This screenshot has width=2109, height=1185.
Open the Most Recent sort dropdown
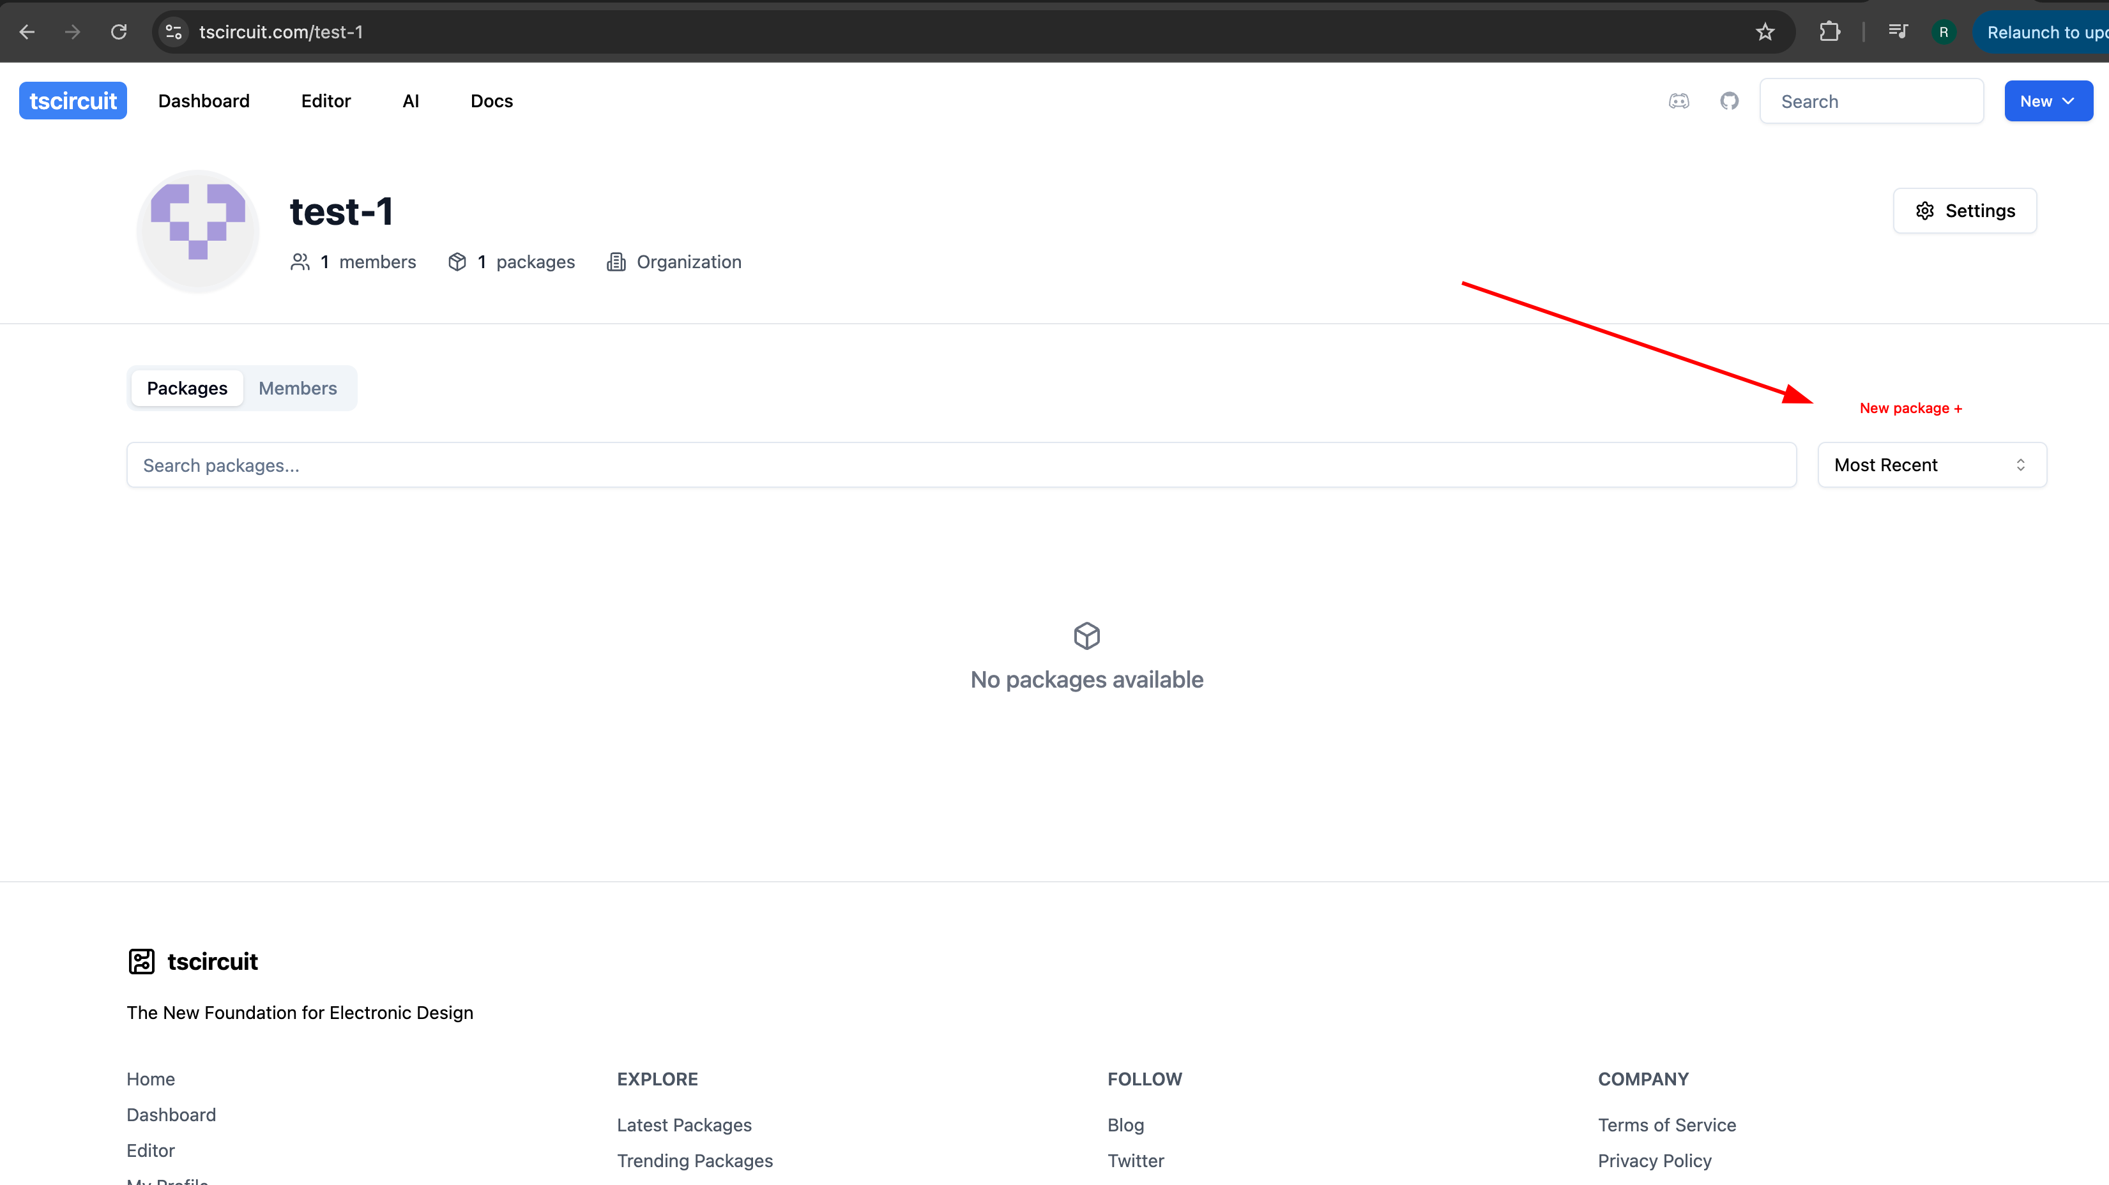pos(1931,465)
